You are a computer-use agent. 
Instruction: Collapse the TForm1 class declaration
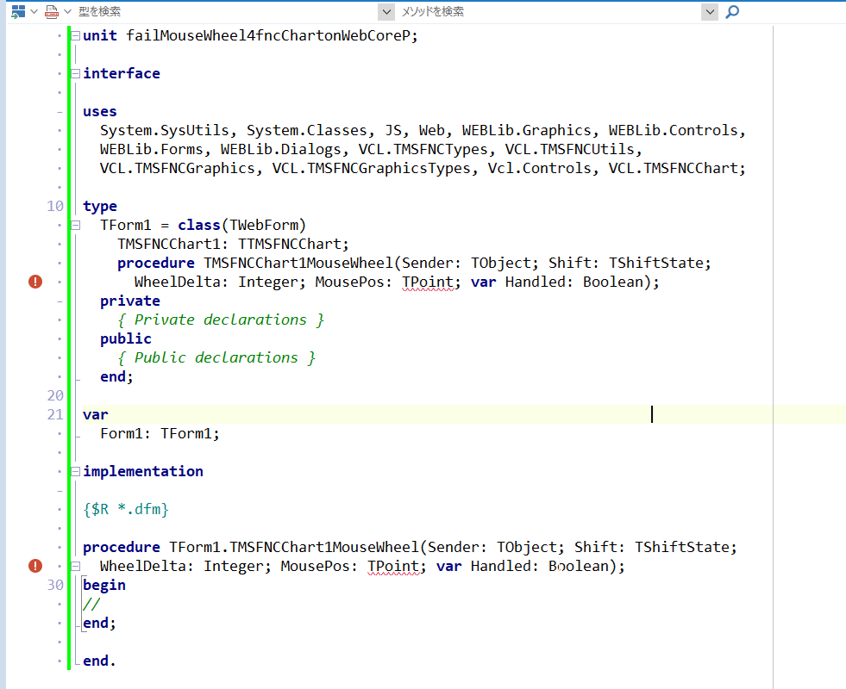75,226
